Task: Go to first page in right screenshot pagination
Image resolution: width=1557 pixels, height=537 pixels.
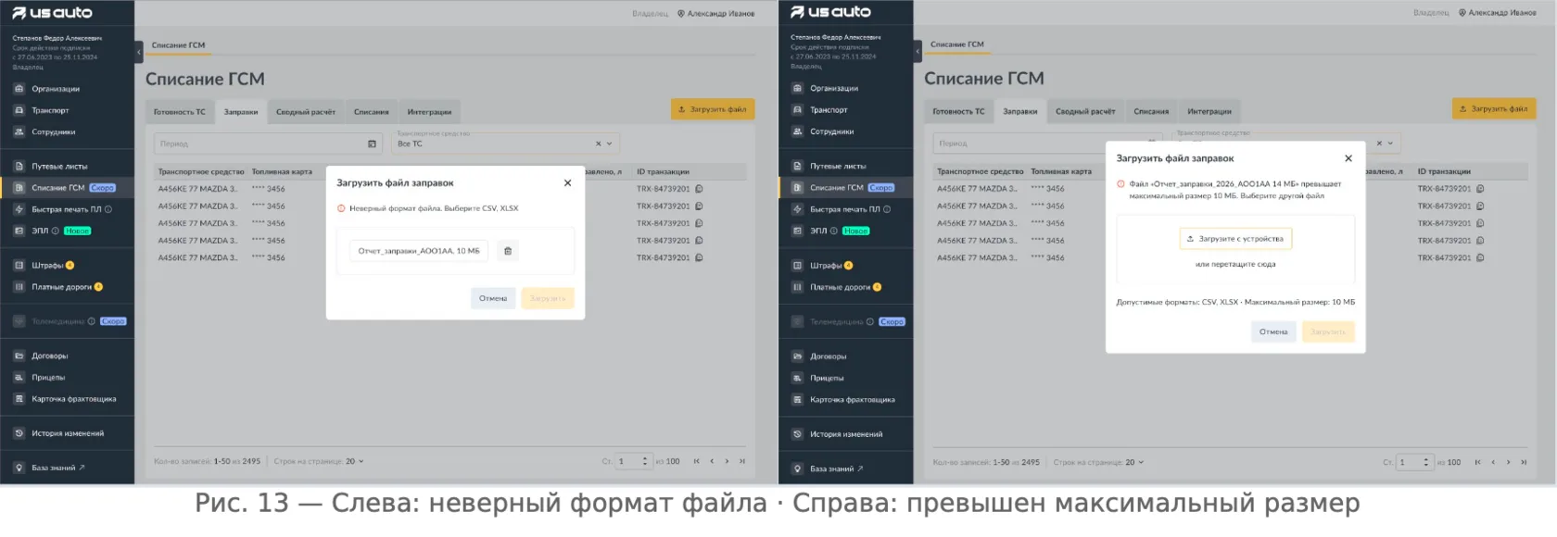Action: (1477, 462)
